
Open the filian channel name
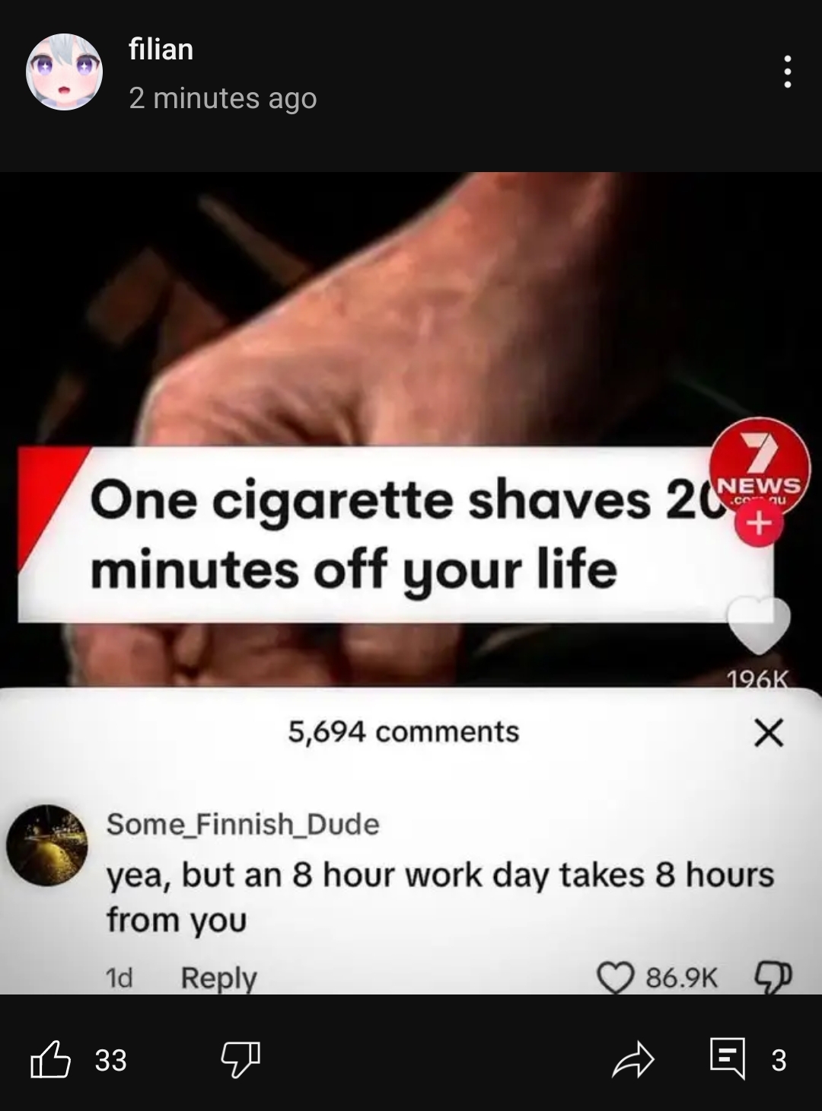tap(161, 49)
